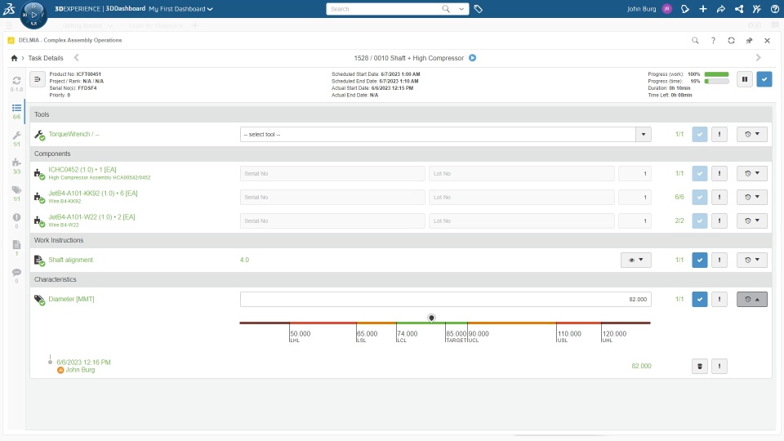
Task: Refresh the DELMIA widget
Action: pyautogui.click(x=731, y=41)
